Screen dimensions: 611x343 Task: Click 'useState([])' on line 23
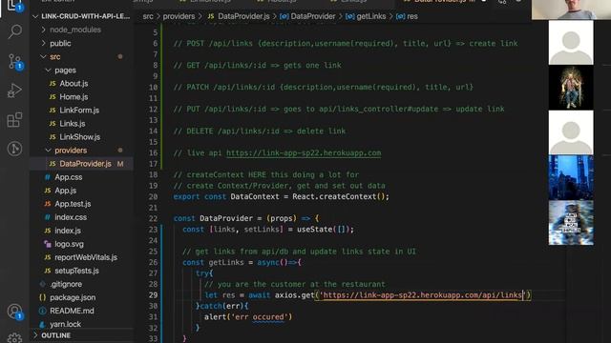323,230
